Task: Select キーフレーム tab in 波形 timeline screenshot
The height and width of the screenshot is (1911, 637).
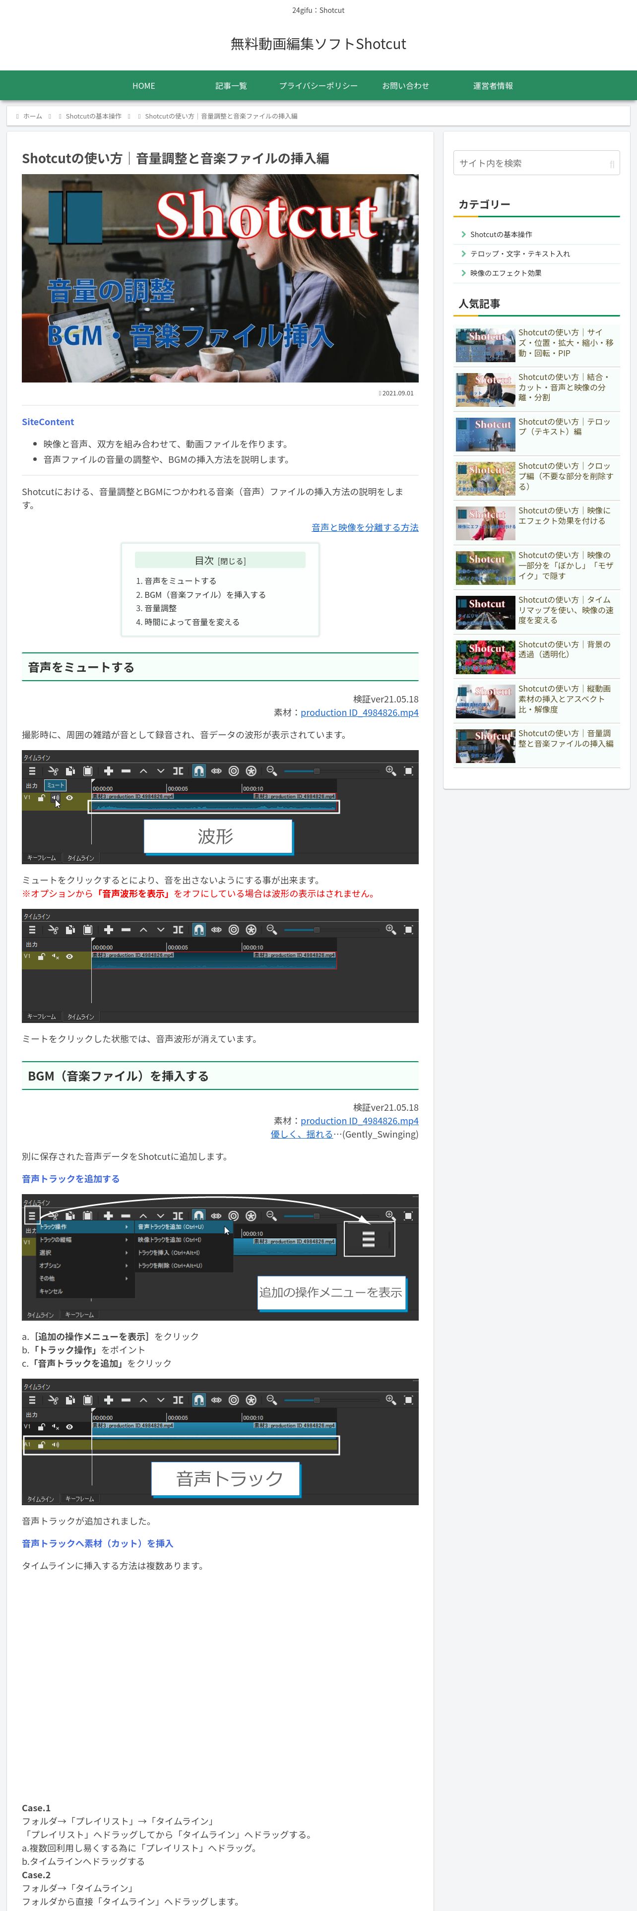Action: tap(42, 858)
